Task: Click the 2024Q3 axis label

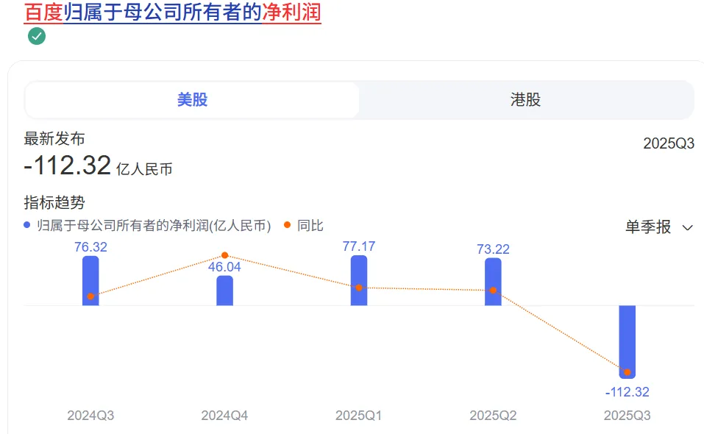Action: click(90, 415)
